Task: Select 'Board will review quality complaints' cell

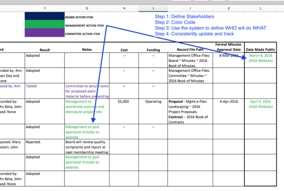Action: (x=87, y=147)
